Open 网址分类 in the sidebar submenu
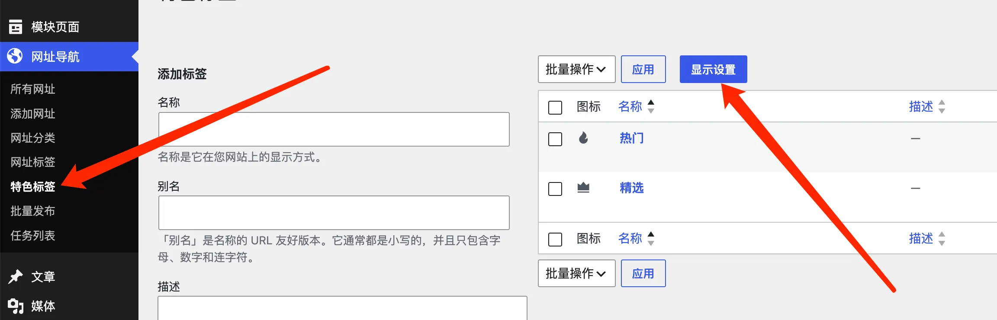Viewport: 997px width, 320px height. (33, 138)
